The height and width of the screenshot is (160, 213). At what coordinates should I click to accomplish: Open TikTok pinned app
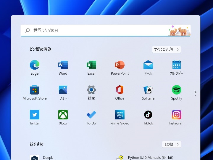pyautogui.click(x=148, y=117)
